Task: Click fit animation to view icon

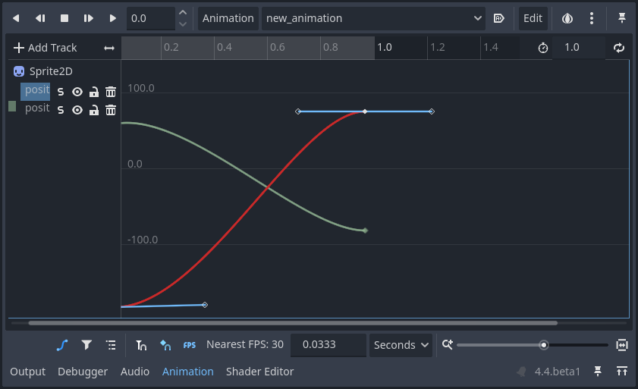Action: (x=622, y=345)
